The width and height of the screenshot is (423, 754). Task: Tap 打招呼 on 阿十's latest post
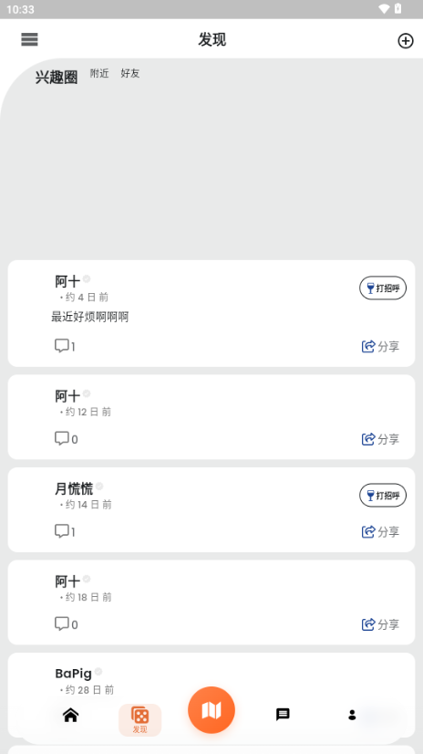[383, 288]
